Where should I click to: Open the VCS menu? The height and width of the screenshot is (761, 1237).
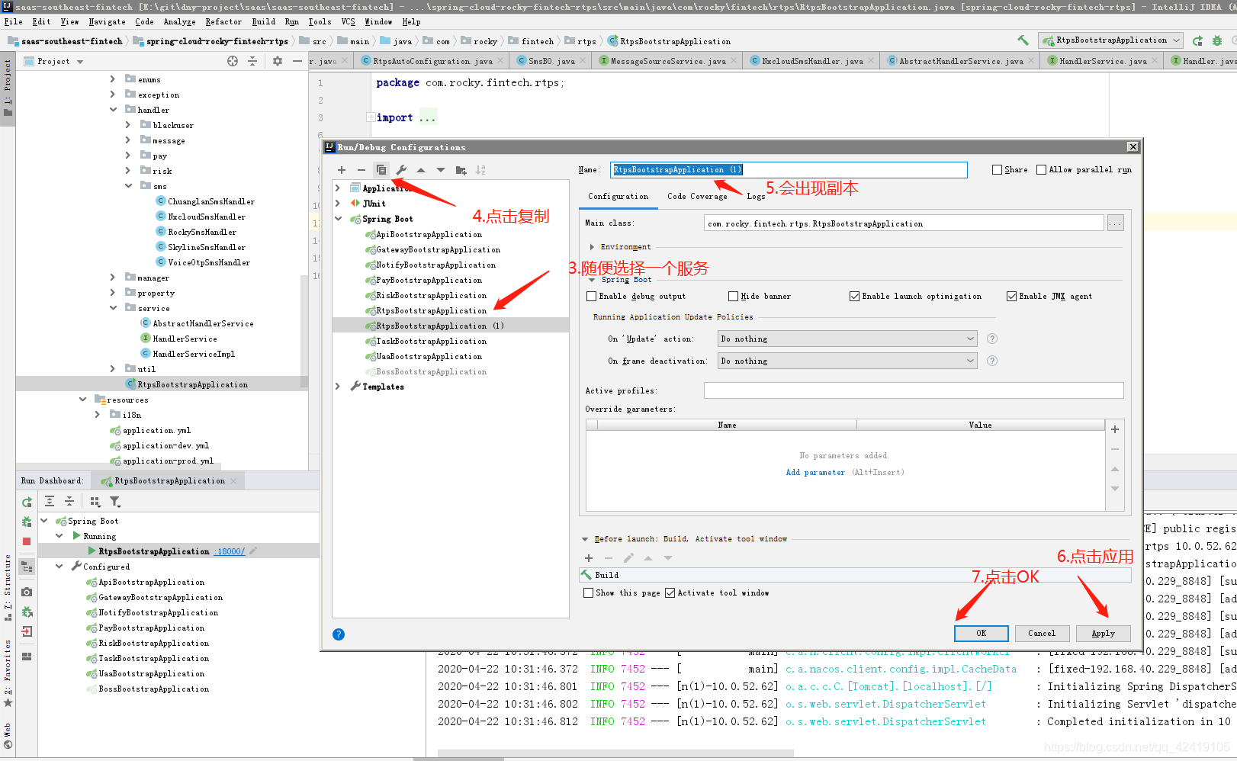[348, 21]
